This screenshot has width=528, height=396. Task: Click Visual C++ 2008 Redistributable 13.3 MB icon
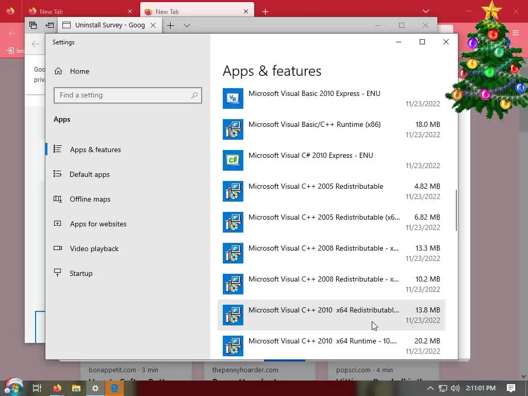233,253
